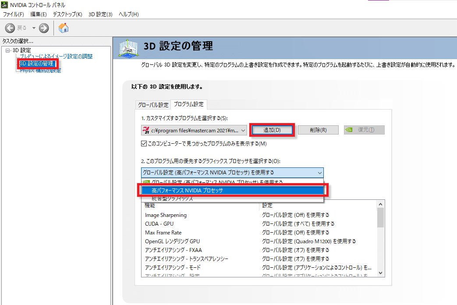Image resolution: width=457 pixels, height=305 pixels.
Task: Open the デスクトップ menu
Action: click(x=67, y=14)
